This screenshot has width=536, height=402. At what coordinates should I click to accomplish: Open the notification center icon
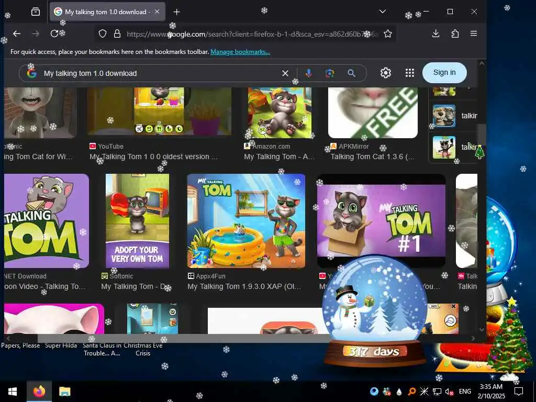(x=519, y=392)
